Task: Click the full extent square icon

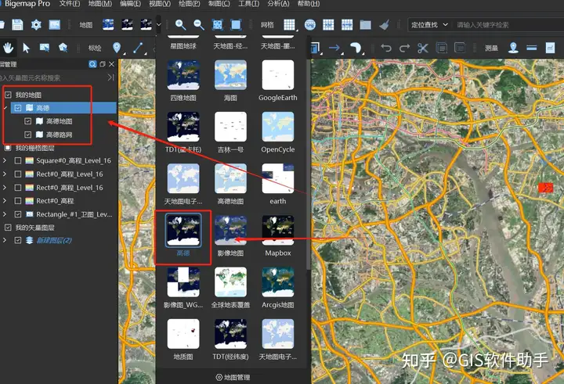Action: (236, 25)
